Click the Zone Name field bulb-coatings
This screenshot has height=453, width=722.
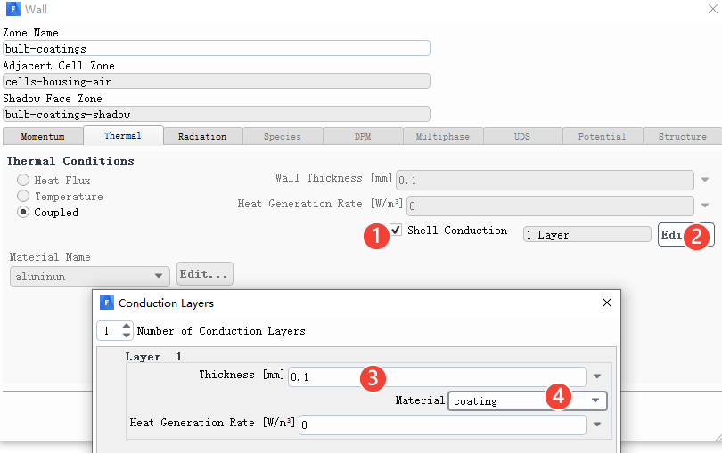coord(217,48)
